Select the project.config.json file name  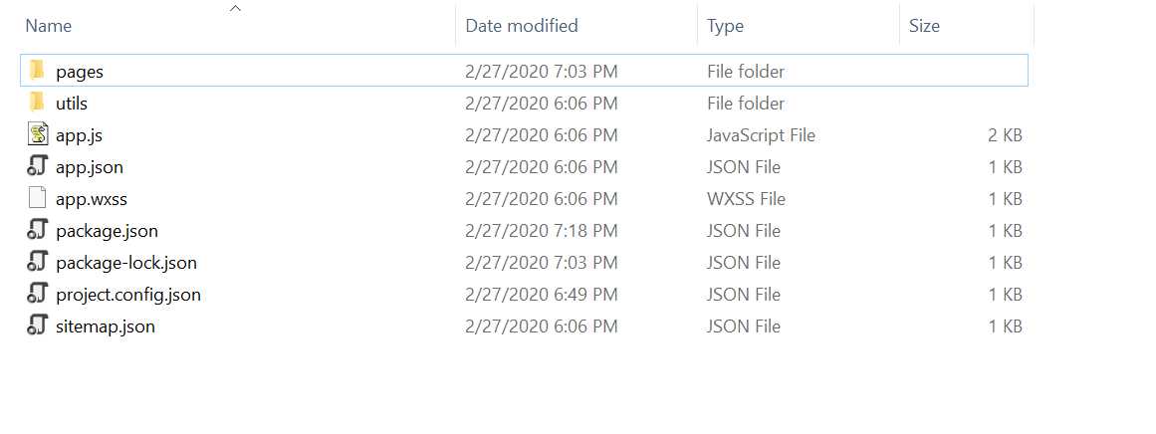click(x=128, y=294)
